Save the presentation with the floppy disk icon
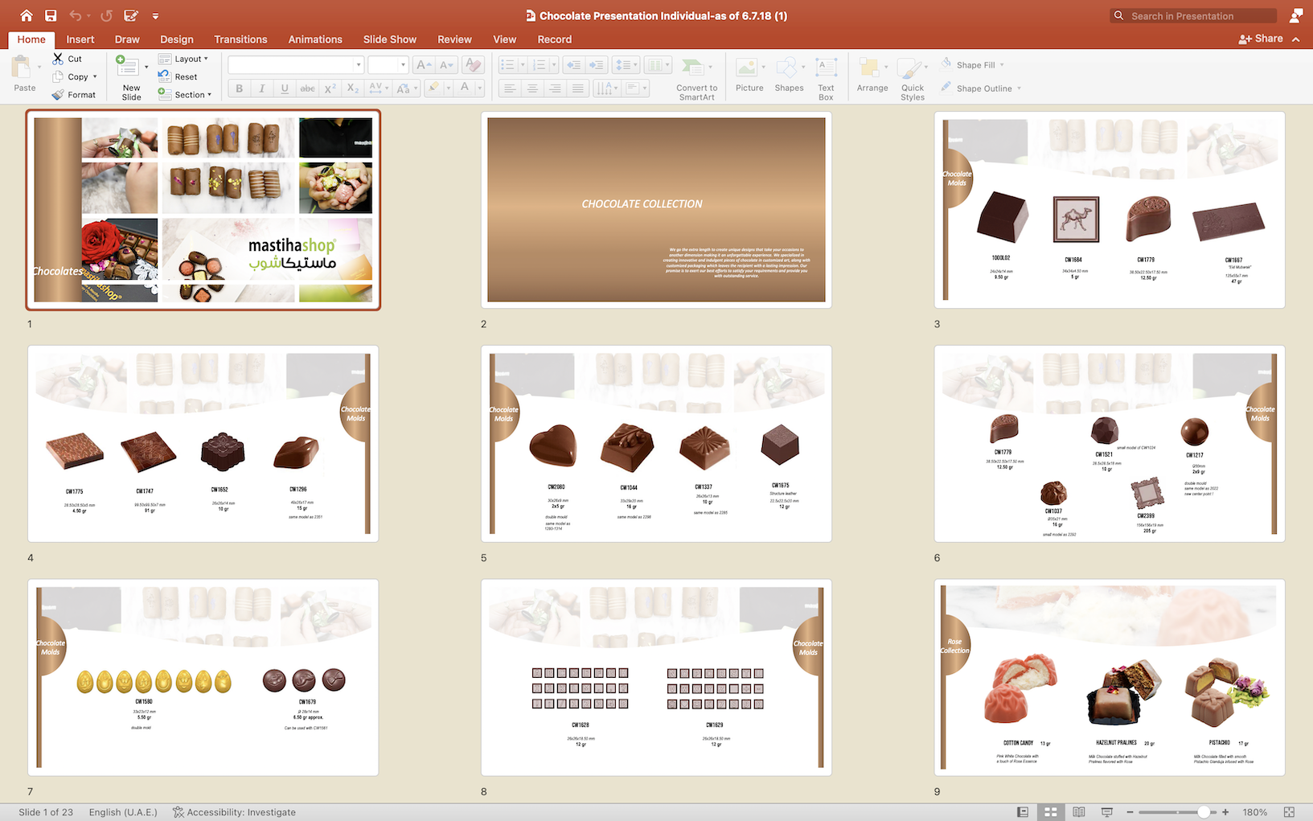 51,15
